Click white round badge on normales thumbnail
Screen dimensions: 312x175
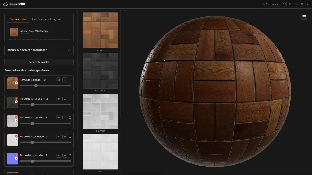coord(16,158)
